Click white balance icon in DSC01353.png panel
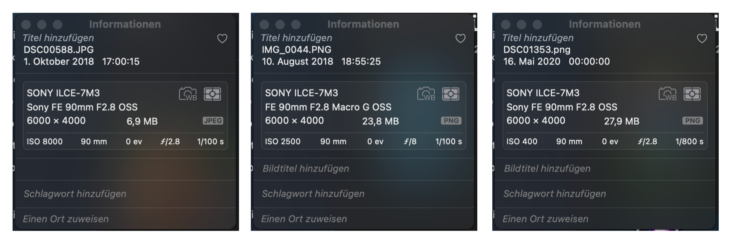The image size is (744, 244). 667,94
